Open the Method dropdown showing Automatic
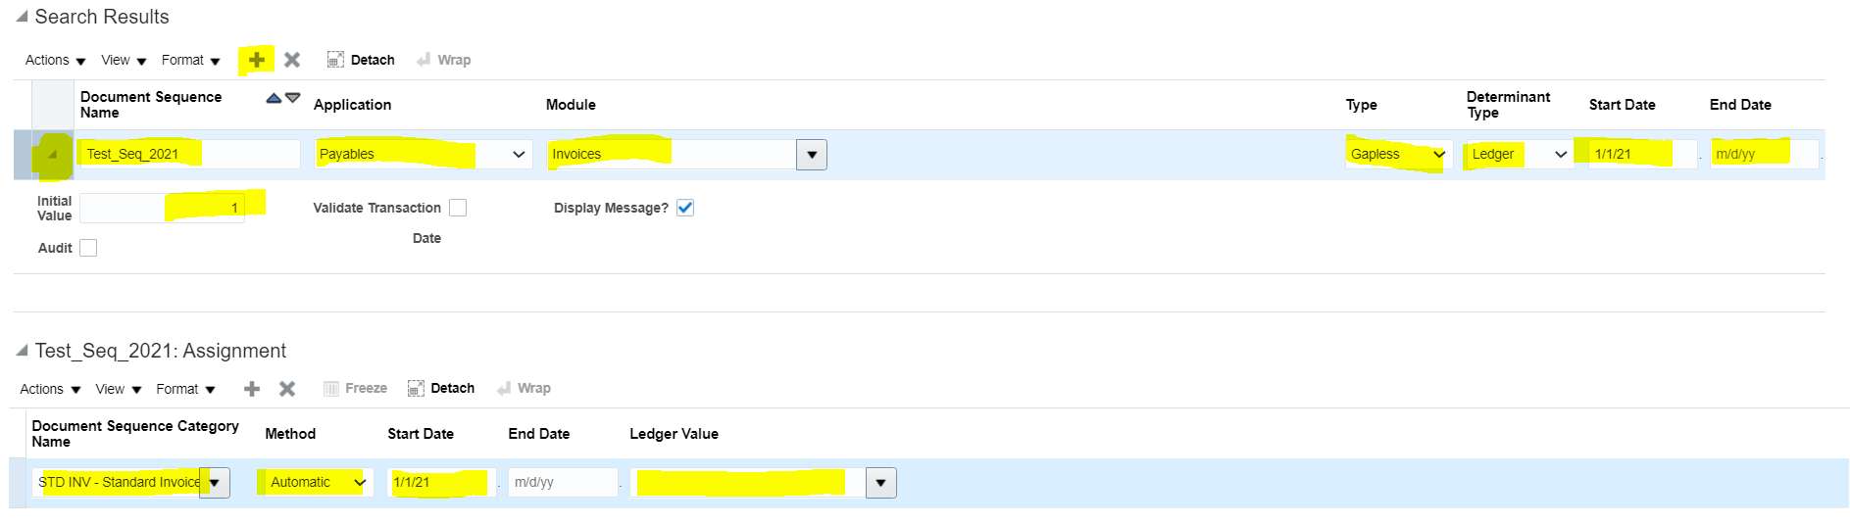This screenshot has width=1850, height=525. 315,483
